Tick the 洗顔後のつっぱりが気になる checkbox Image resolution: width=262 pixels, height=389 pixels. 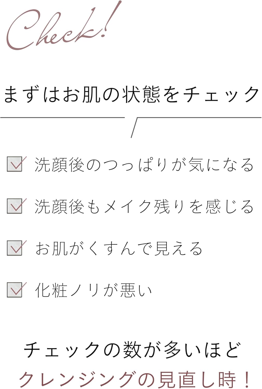click(15, 164)
